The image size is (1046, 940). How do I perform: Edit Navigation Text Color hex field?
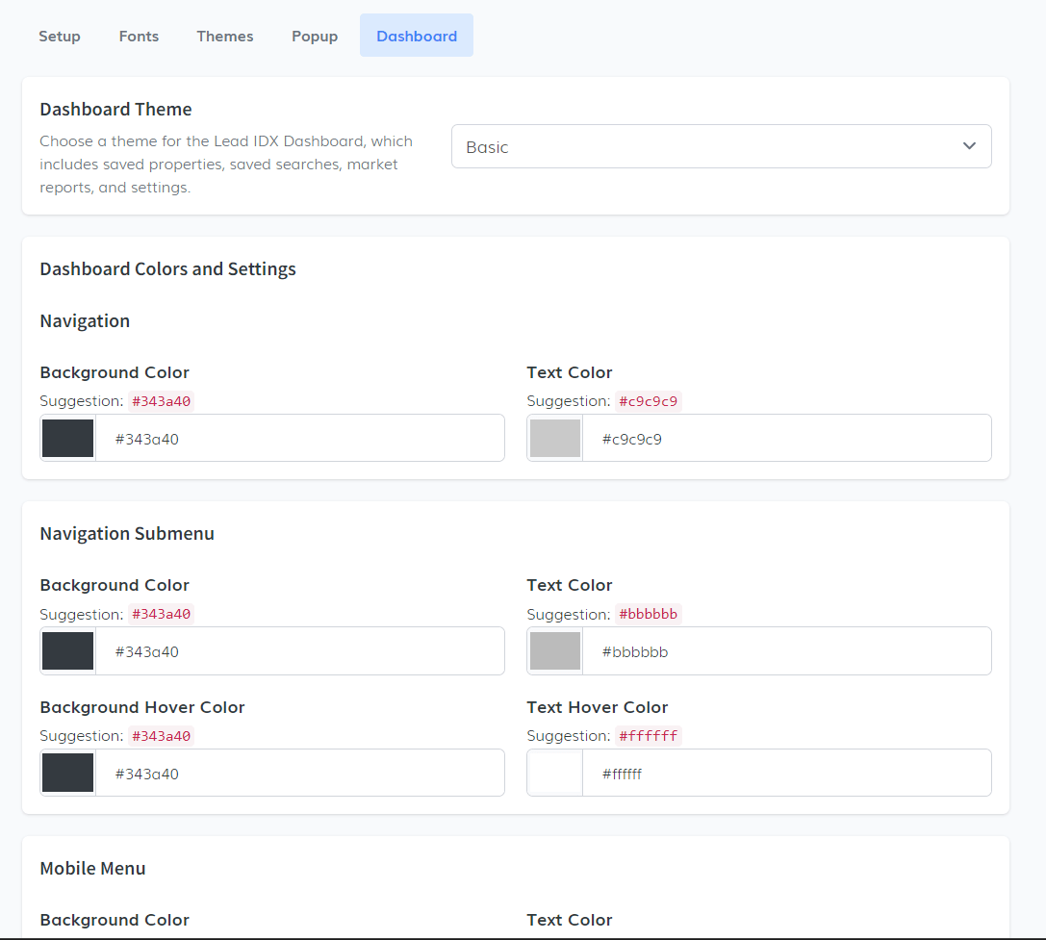coord(785,439)
